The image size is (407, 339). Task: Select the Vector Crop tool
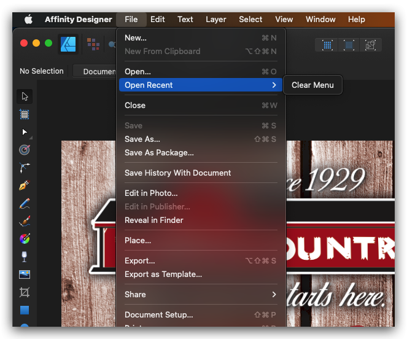[x=25, y=292]
